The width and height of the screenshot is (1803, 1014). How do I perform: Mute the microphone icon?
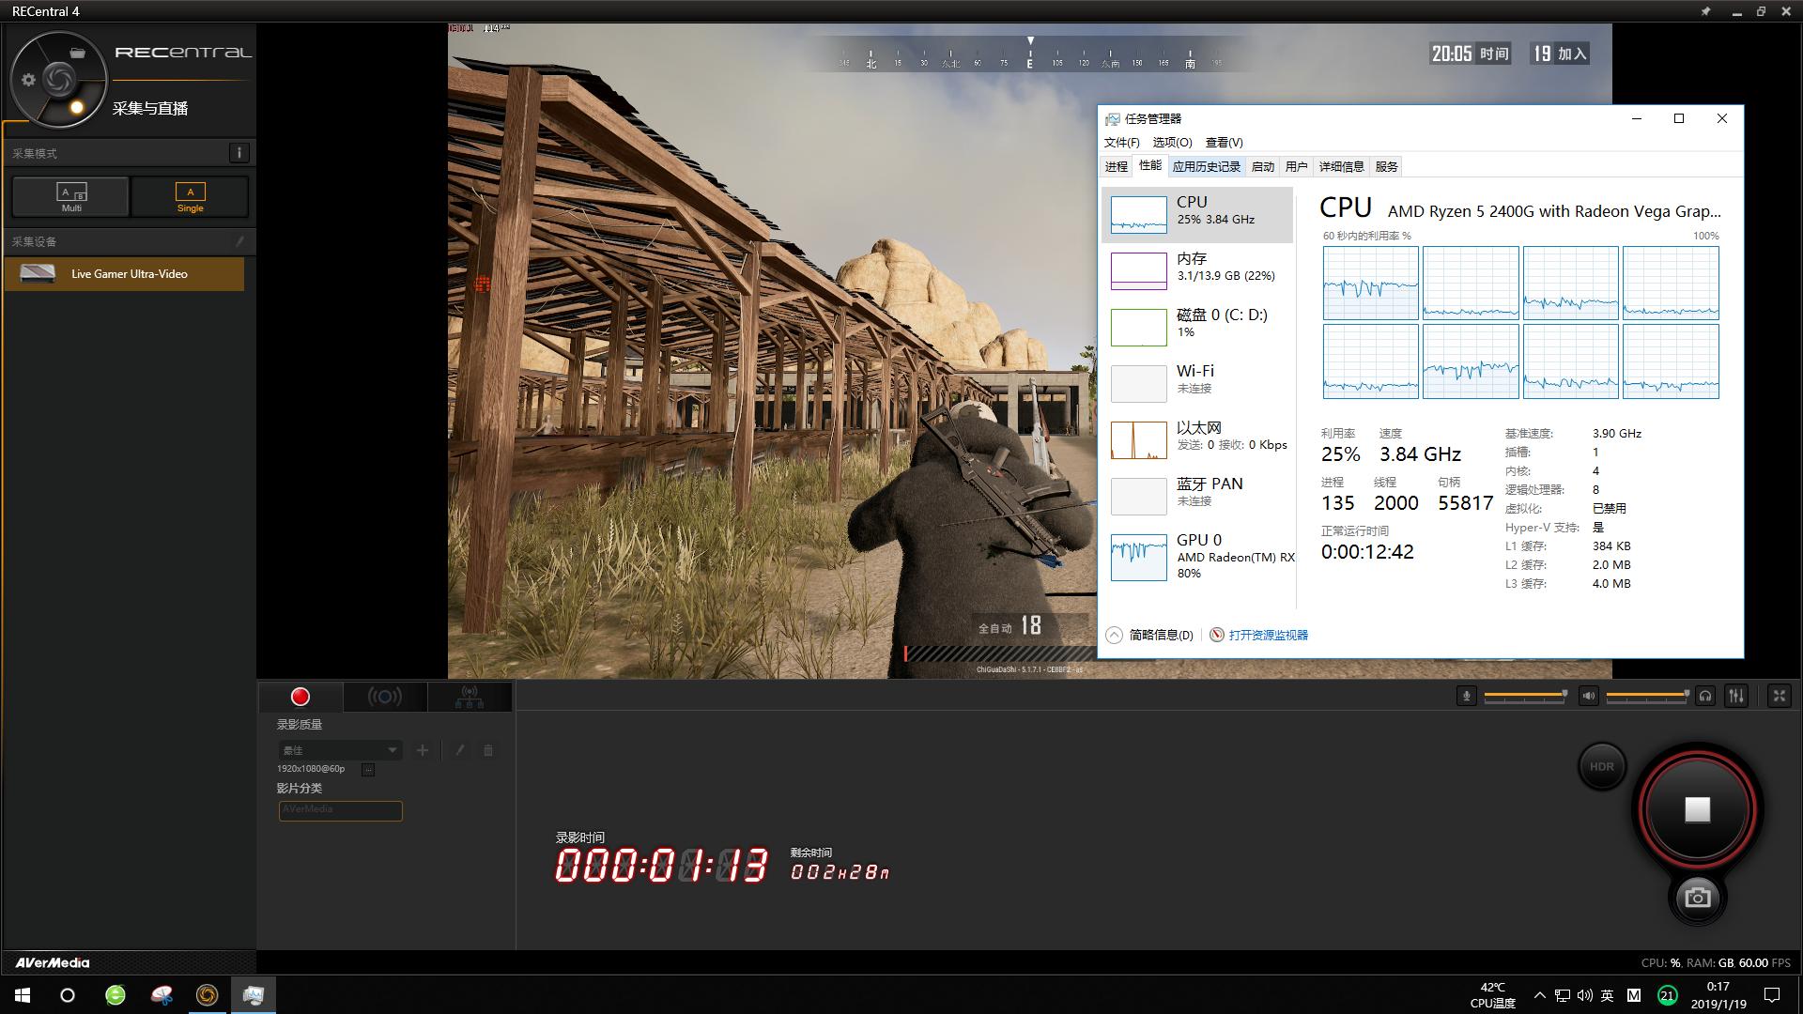tap(1467, 696)
